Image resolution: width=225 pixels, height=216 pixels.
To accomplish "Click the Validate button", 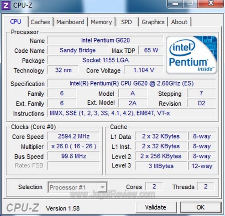I will pyautogui.click(x=156, y=207).
